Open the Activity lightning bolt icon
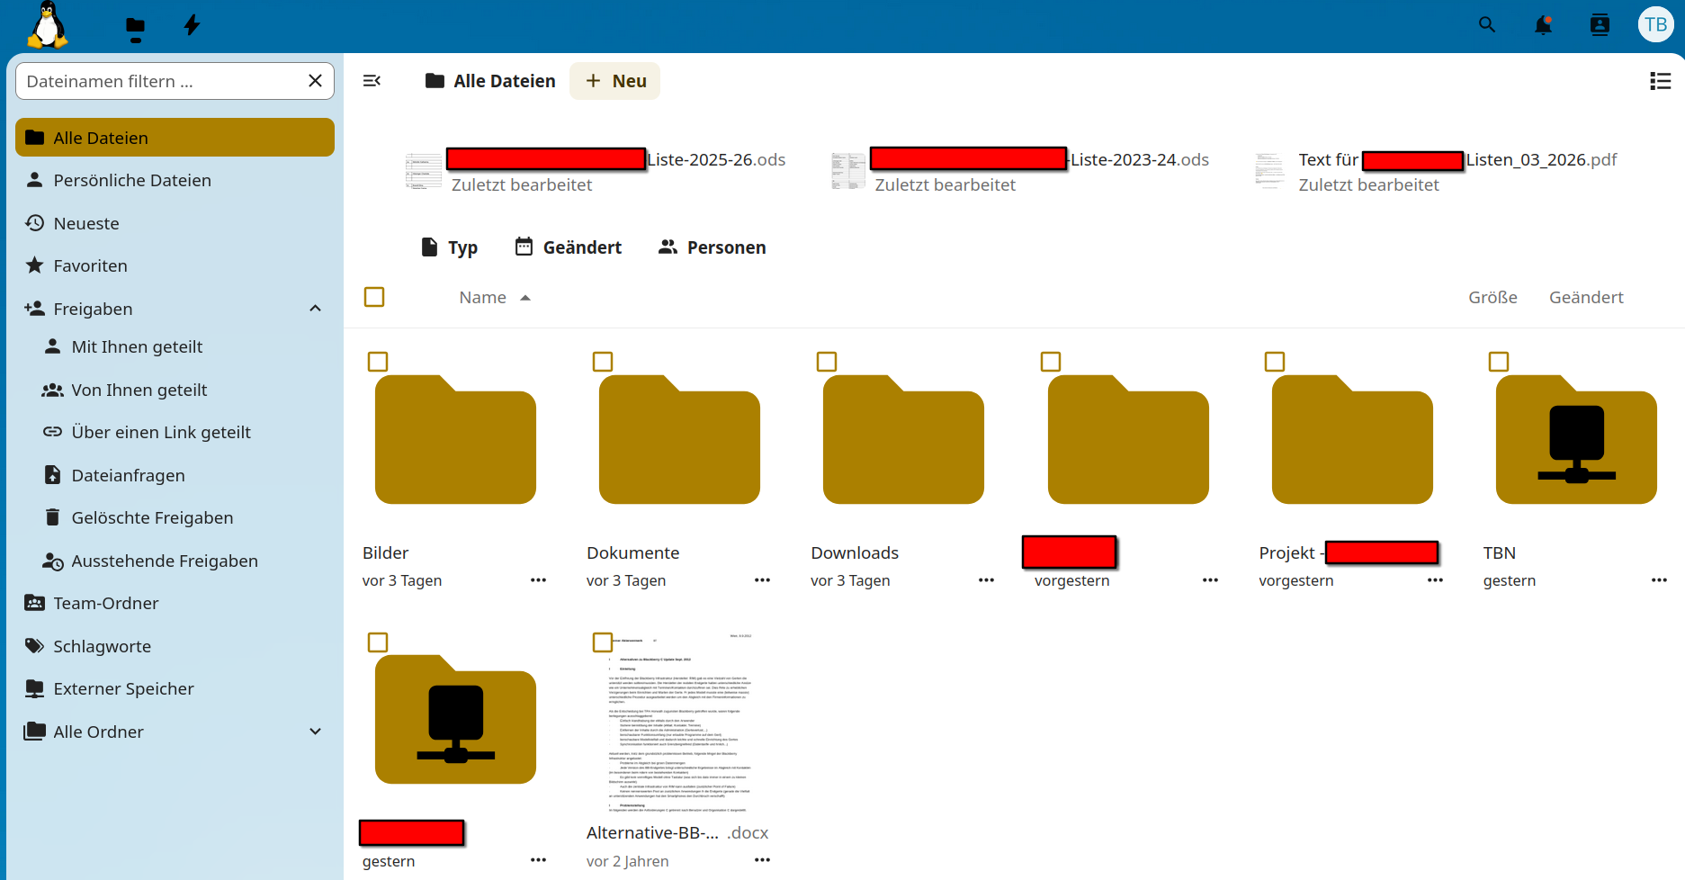Image resolution: width=1685 pixels, height=880 pixels. coord(192,25)
